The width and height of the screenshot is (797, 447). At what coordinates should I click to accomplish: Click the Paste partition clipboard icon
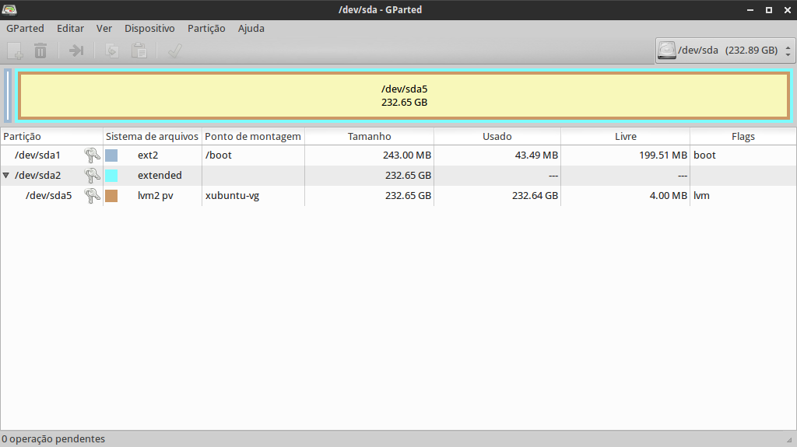[139, 51]
